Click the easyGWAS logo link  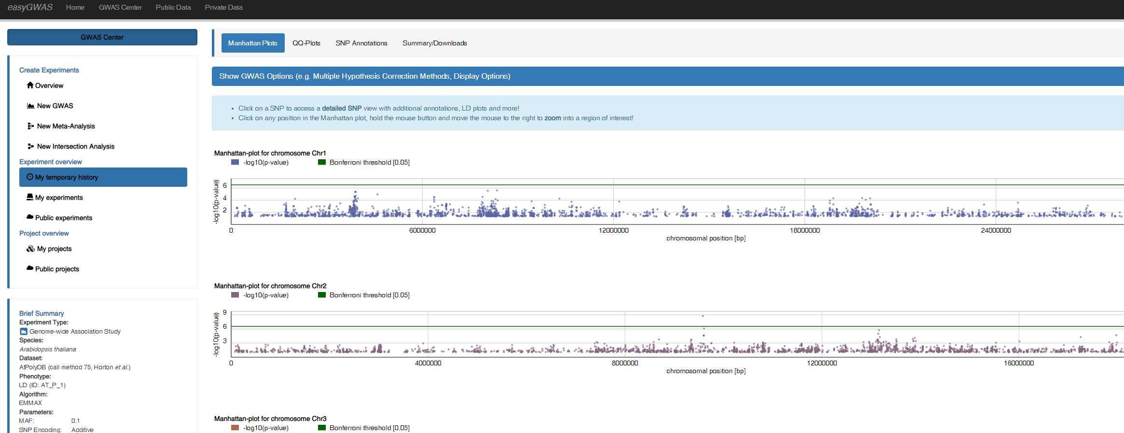point(30,7)
